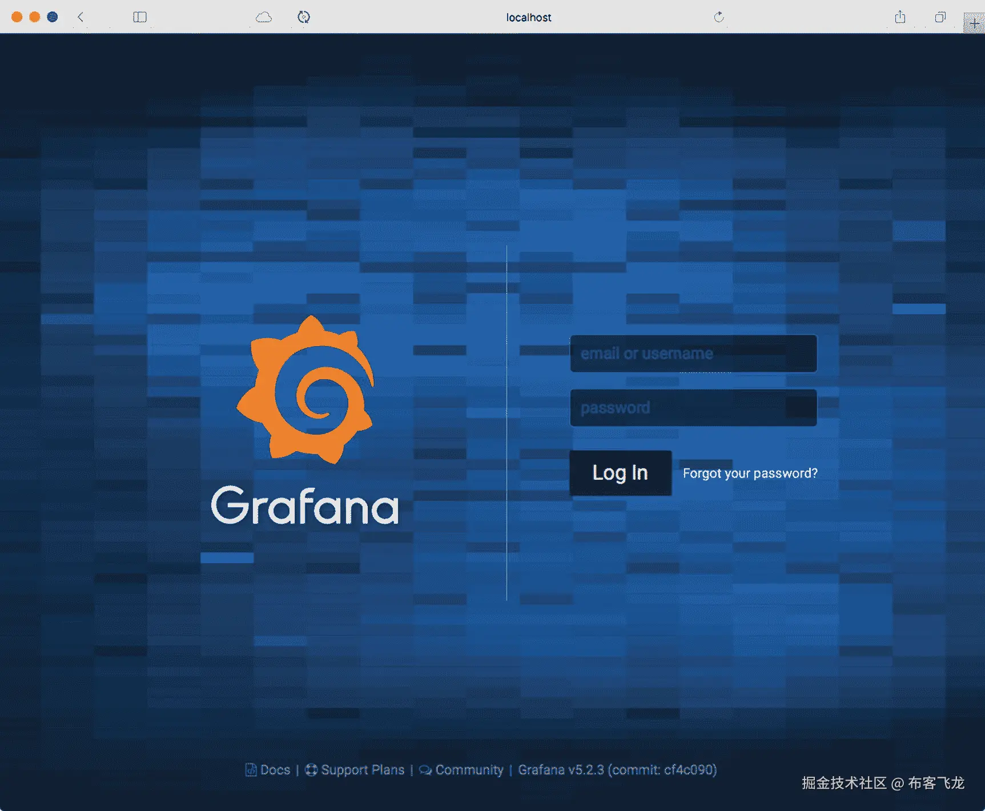Focus the password field
The height and width of the screenshot is (811, 985).
pos(693,408)
